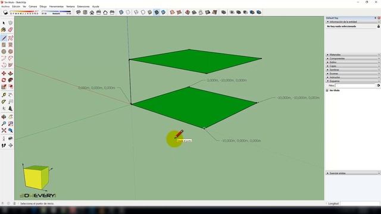Choose the Freehand drawing tool

(11, 38)
